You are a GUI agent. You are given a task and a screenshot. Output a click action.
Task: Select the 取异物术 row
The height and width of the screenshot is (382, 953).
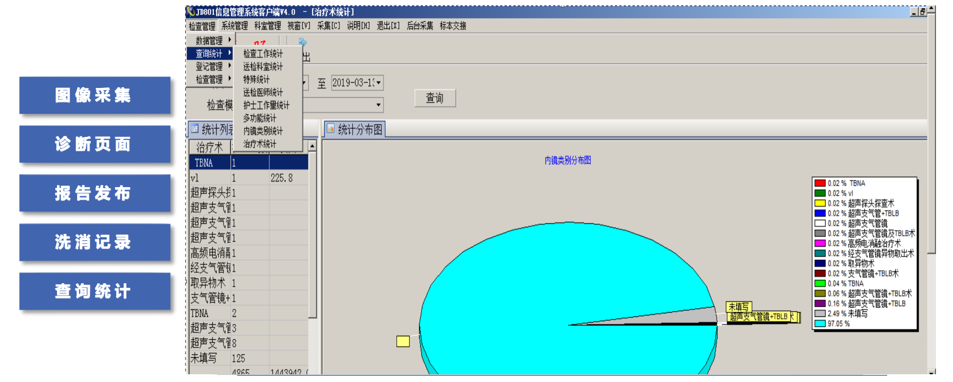click(249, 283)
